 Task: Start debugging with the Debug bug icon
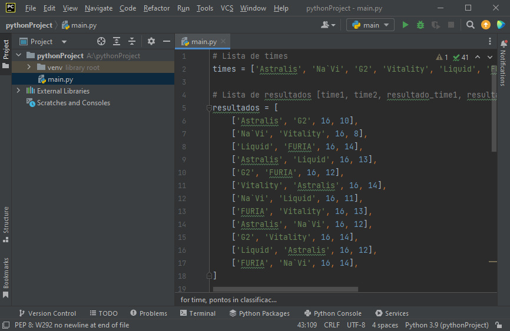(x=420, y=25)
